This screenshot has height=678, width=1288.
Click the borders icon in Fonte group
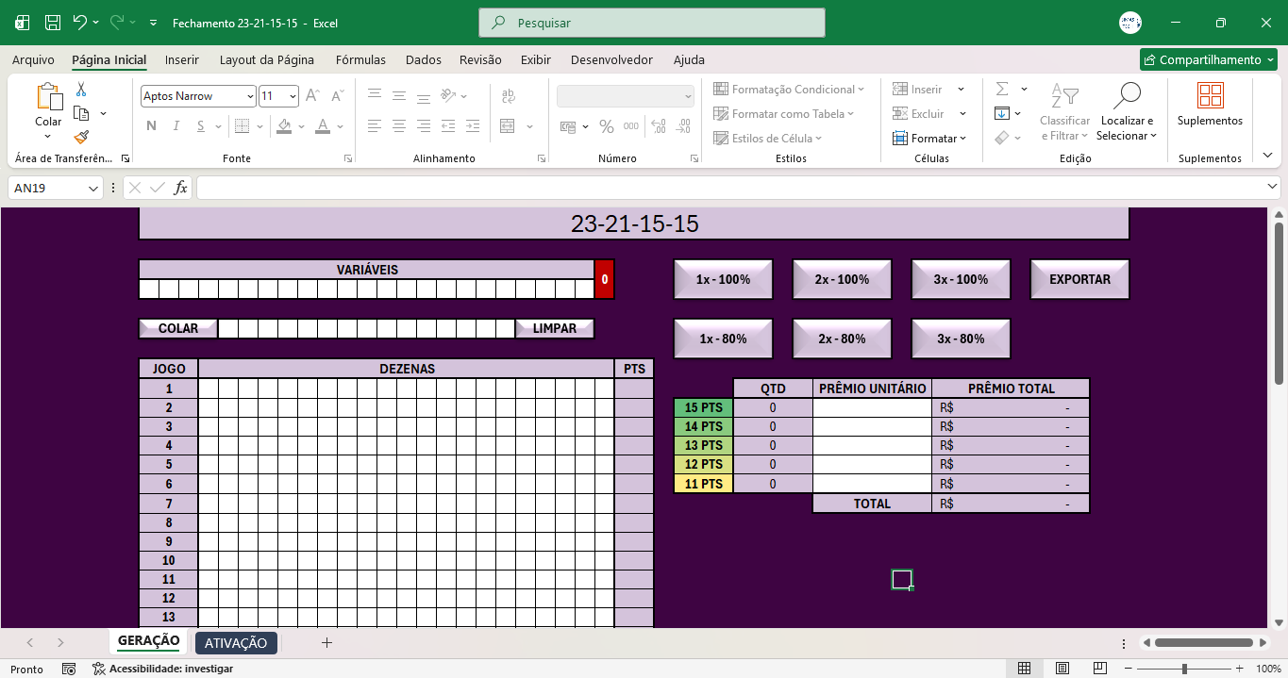pos(242,126)
